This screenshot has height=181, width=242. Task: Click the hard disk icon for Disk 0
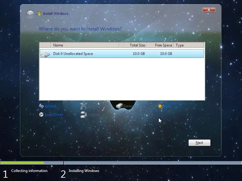click(45, 55)
